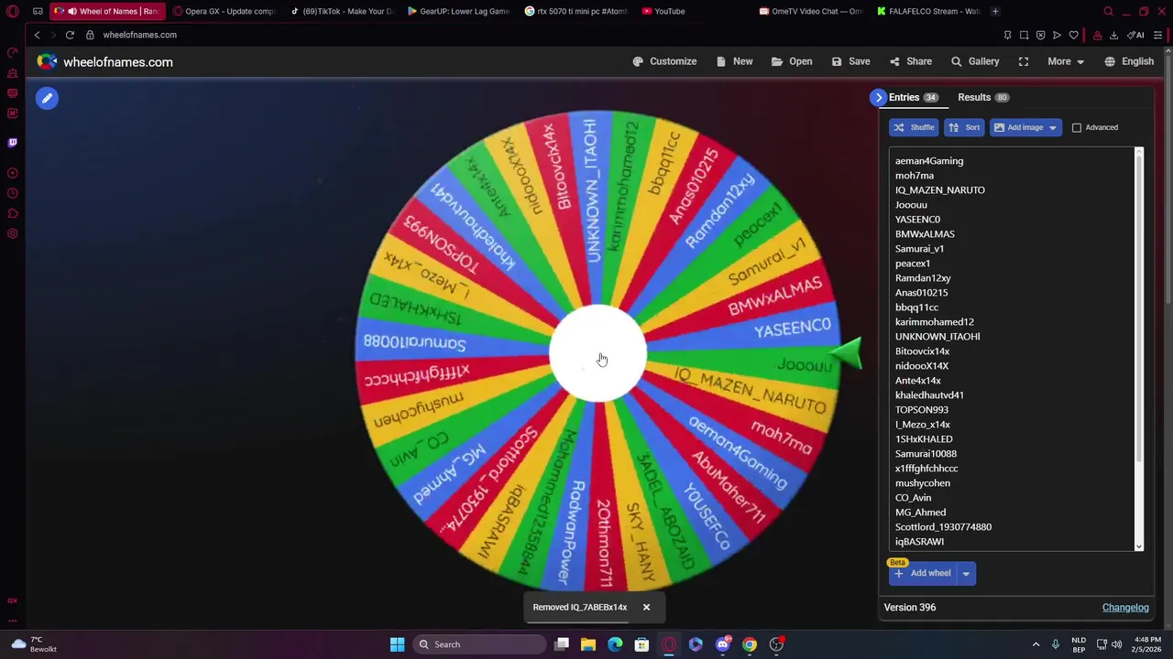1173x659 pixels.
Task: Open the weather widget showing 7°C
Action: pyautogui.click(x=34, y=644)
